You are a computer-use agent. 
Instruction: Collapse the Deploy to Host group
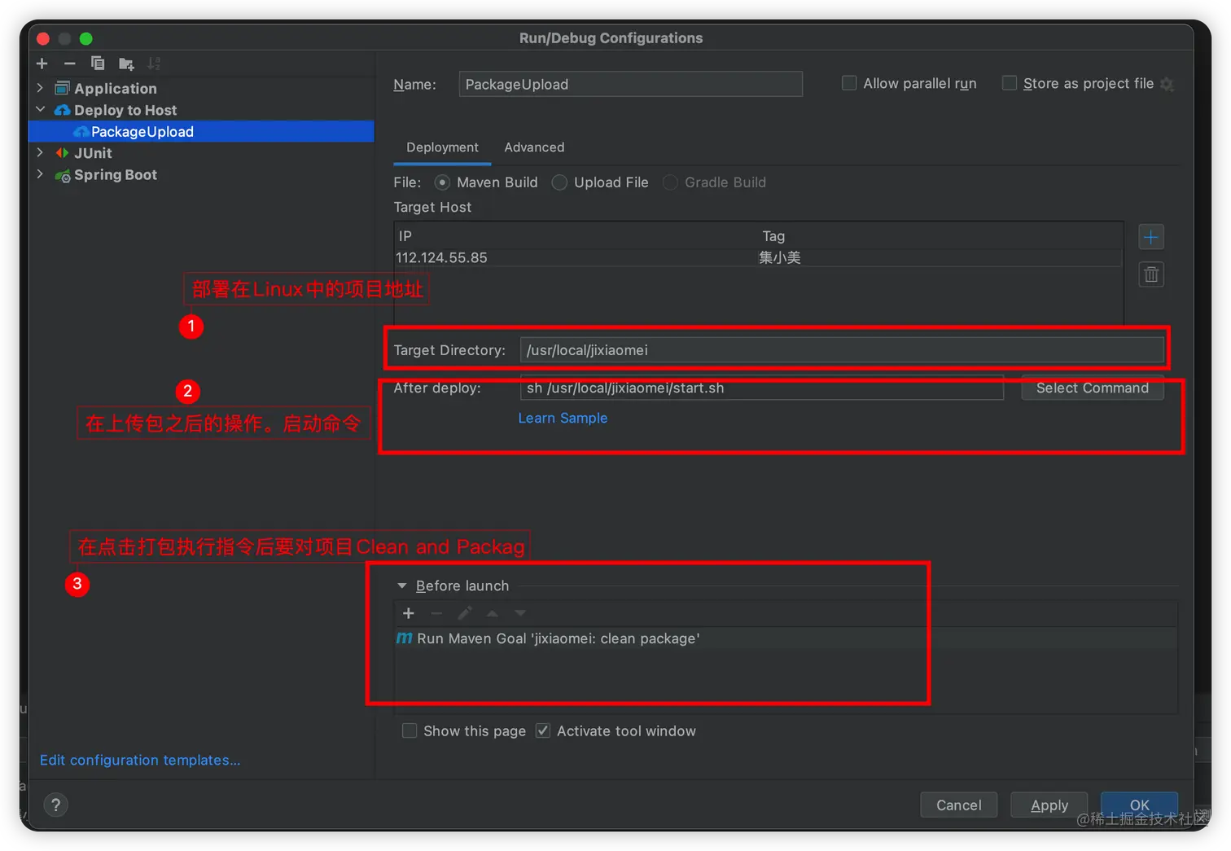coord(40,109)
